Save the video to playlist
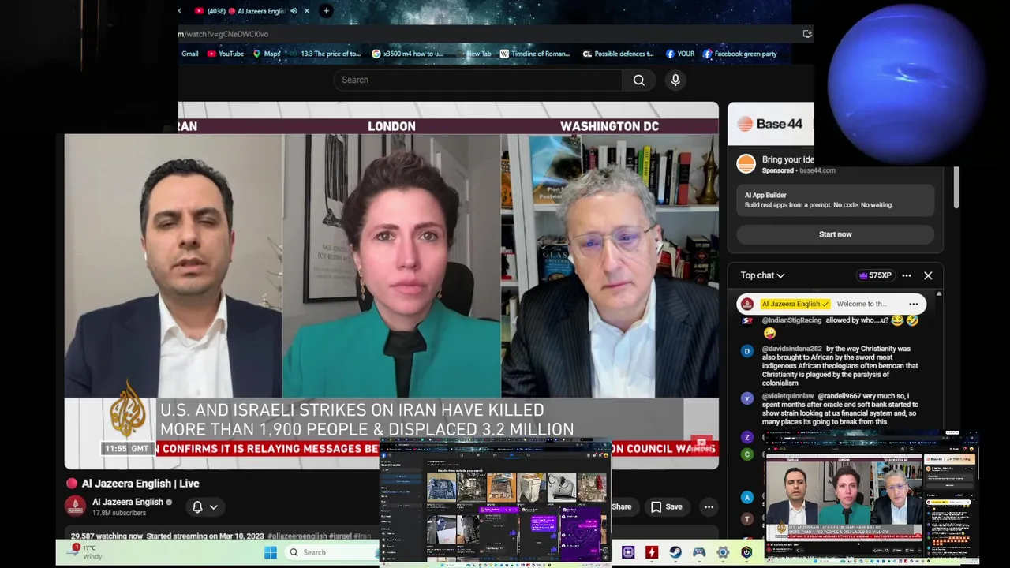 [x=666, y=507]
